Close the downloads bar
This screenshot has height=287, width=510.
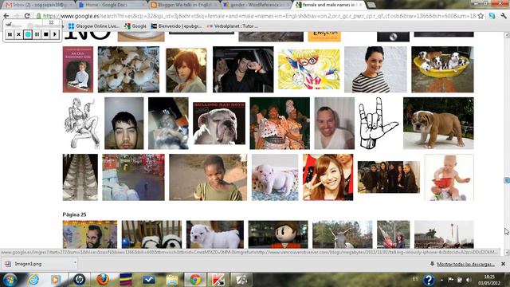[x=503, y=264]
